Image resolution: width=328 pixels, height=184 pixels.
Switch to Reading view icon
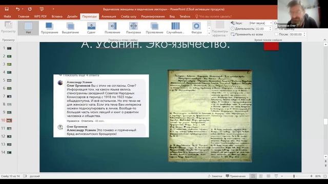click(269, 176)
